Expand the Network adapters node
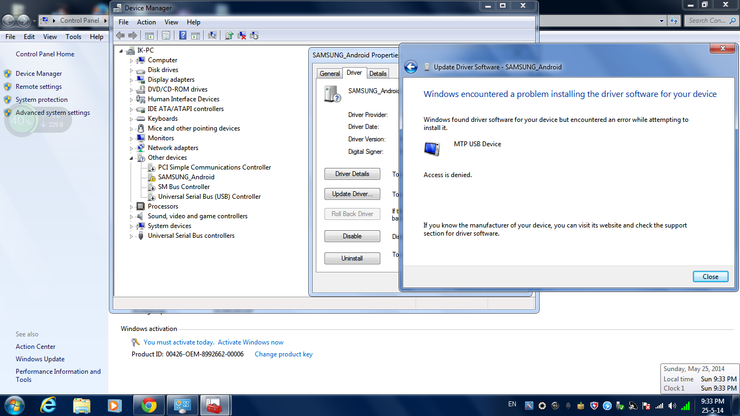The width and height of the screenshot is (740, 416). (131, 148)
